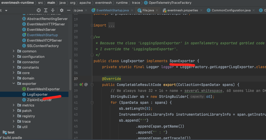The width and height of the screenshot is (266, 140).
Task: Click the EventMeshTCPServer class icon
Action: (x=24, y=40)
